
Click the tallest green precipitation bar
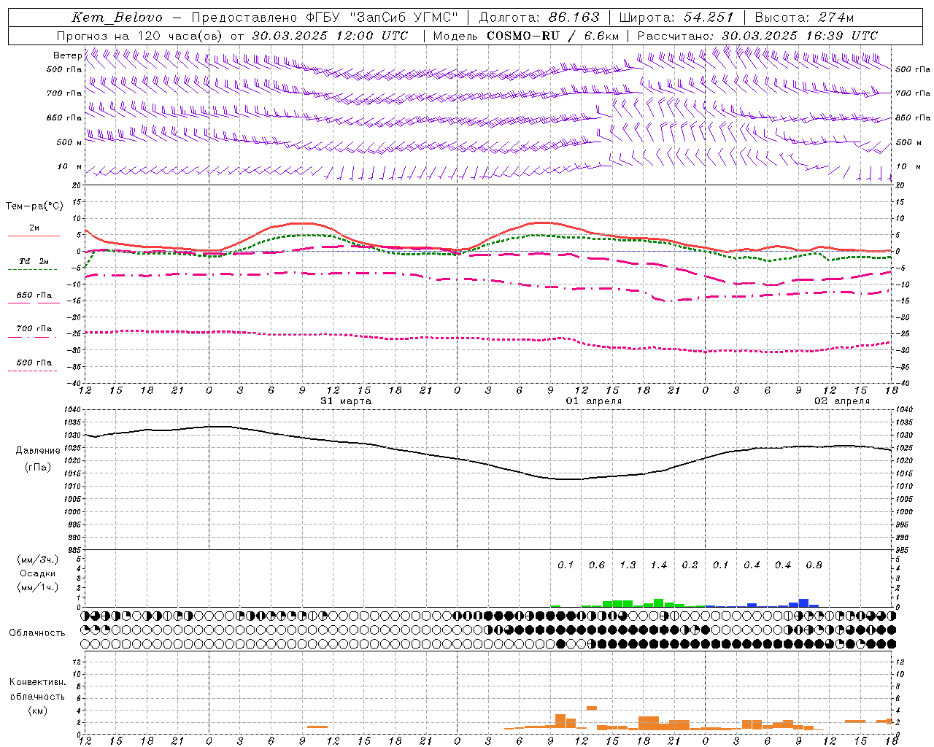tap(658, 603)
